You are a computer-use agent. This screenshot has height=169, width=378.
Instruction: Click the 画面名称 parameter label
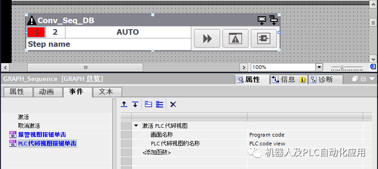click(x=162, y=135)
